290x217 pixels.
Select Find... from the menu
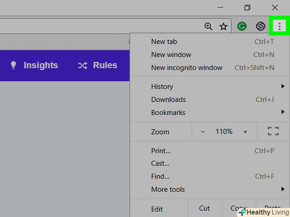tap(160, 176)
